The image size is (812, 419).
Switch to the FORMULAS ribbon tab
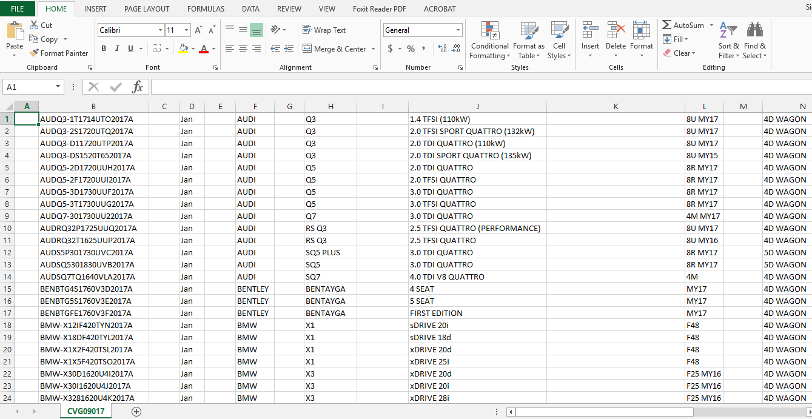point(206,8)
